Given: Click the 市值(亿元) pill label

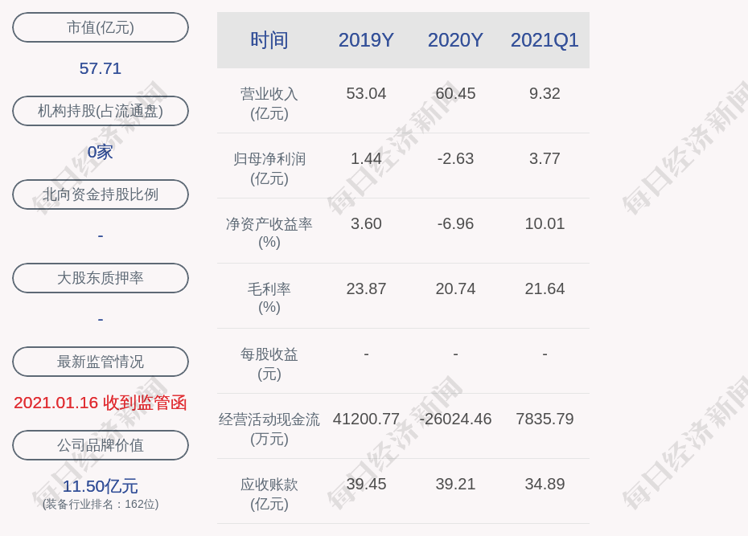Looking at the screenshot, I should [101, 27].
